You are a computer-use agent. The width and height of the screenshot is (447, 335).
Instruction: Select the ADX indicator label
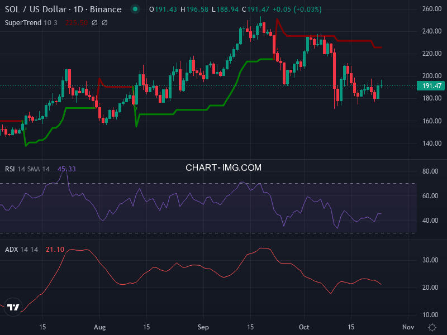click(11, 249)
